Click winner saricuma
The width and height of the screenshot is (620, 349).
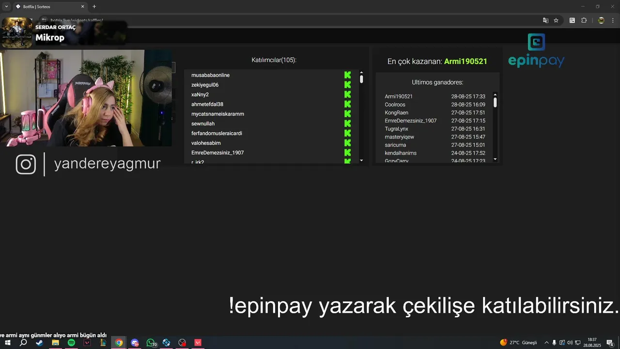[395, 145]
